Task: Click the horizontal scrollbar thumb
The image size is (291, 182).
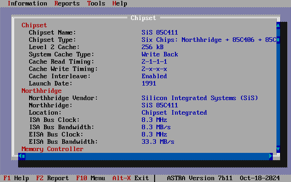Action: 24,156
